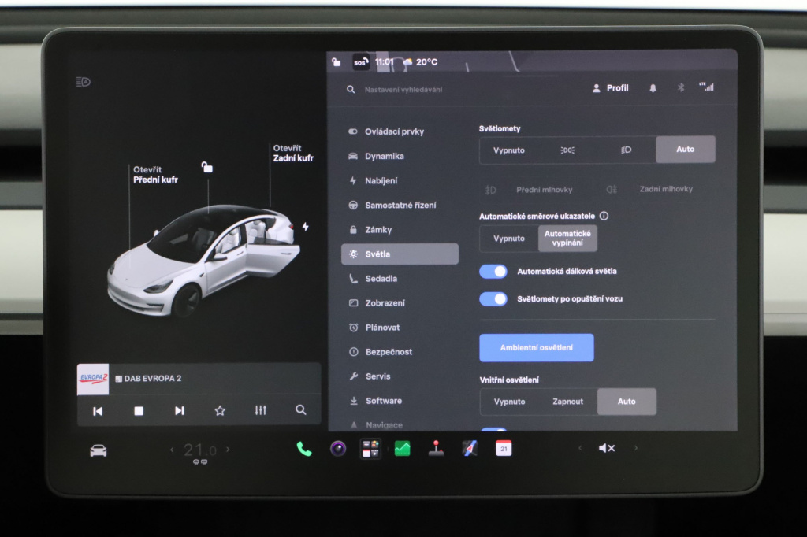Open the audio equalizer settings icon

coord(260,410)
